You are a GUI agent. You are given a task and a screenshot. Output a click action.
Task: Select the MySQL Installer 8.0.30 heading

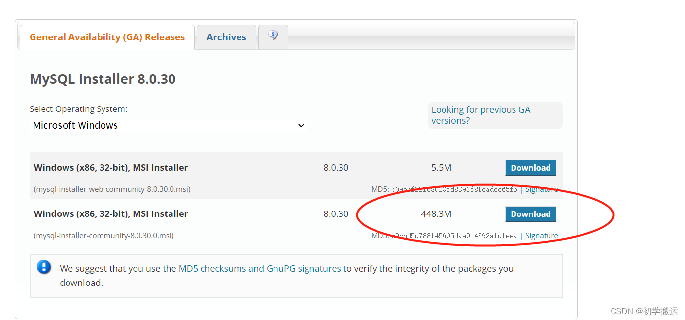pos(103,79)
